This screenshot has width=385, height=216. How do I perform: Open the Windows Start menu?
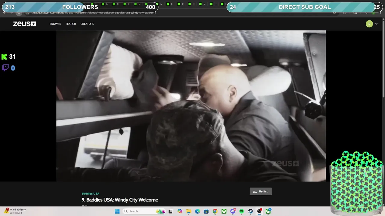point(117,211)
